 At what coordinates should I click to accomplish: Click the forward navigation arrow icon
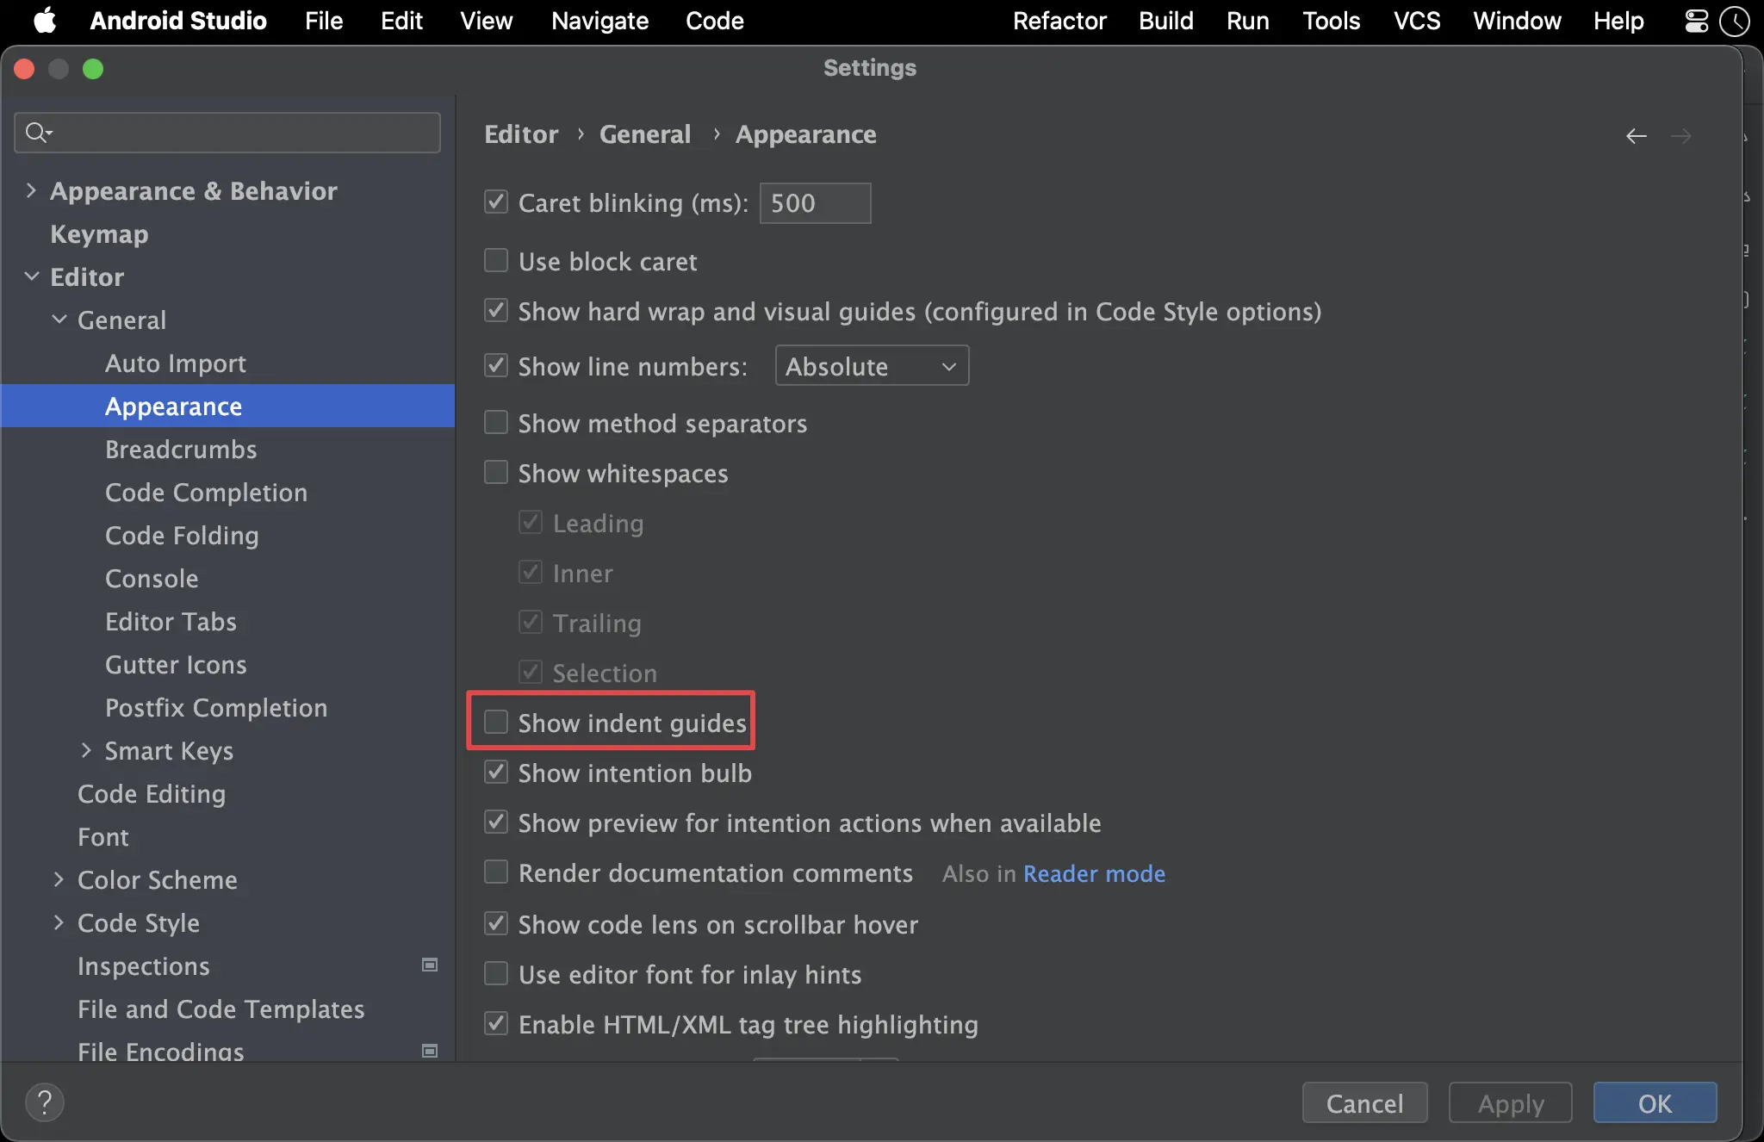click(1680, 136)
